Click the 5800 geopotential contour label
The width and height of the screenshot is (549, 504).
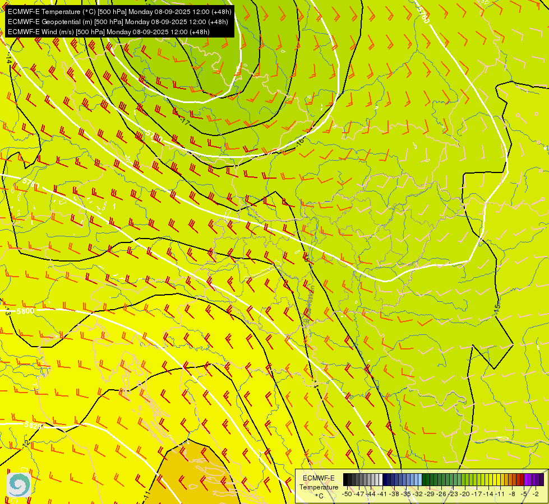(x=26, y=311)
